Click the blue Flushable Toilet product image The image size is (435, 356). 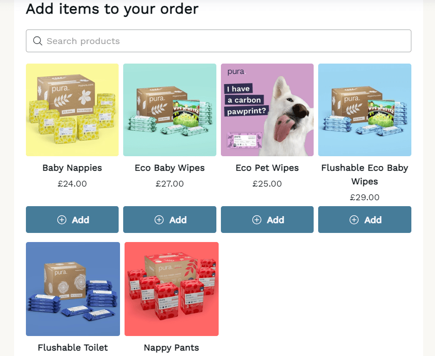73,289
